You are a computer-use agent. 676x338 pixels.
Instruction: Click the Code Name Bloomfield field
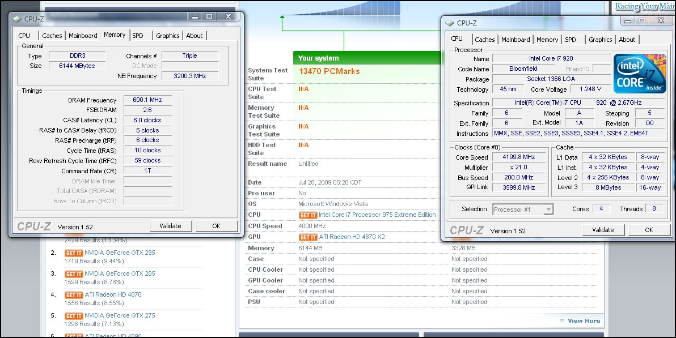(x=523, y=69)
